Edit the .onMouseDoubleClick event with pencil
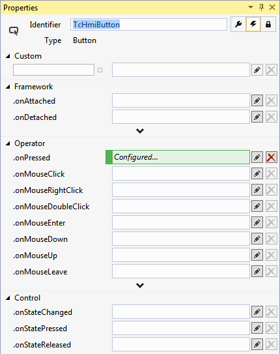 (x=257, y=206)
